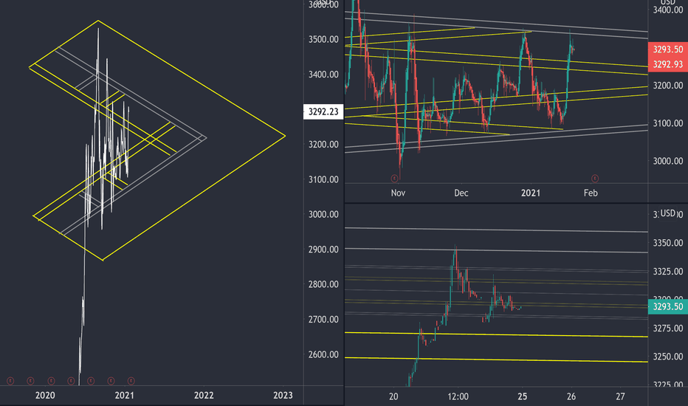Click the green 3293.50 price tag
The image size is (688, 406).
[x=668, y=307]
